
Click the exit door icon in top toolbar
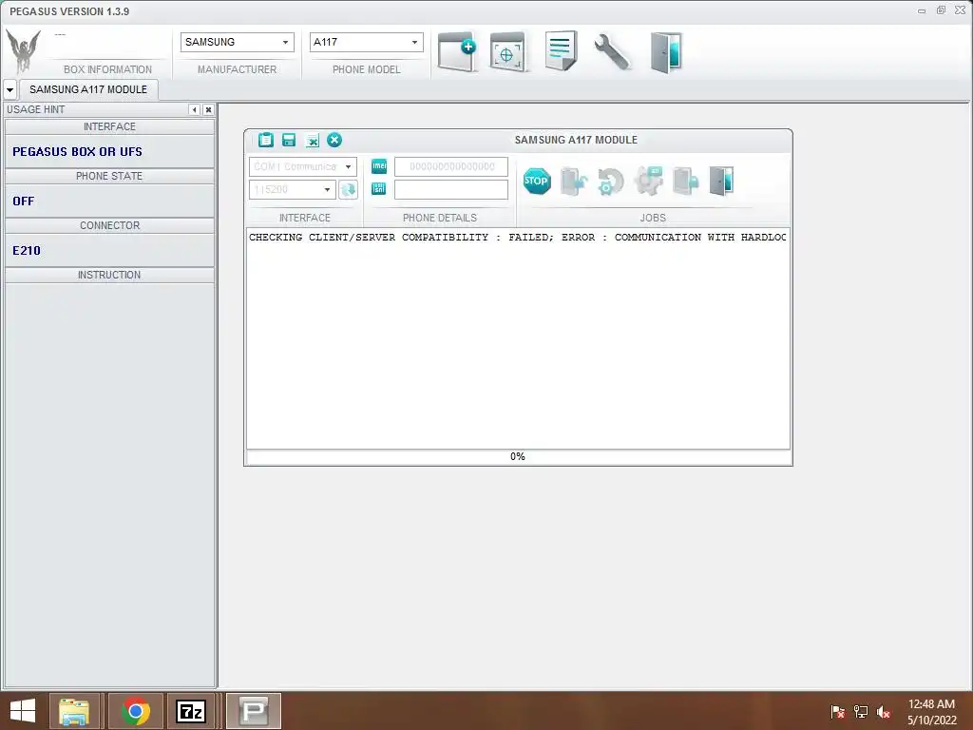tap(666, 52)
